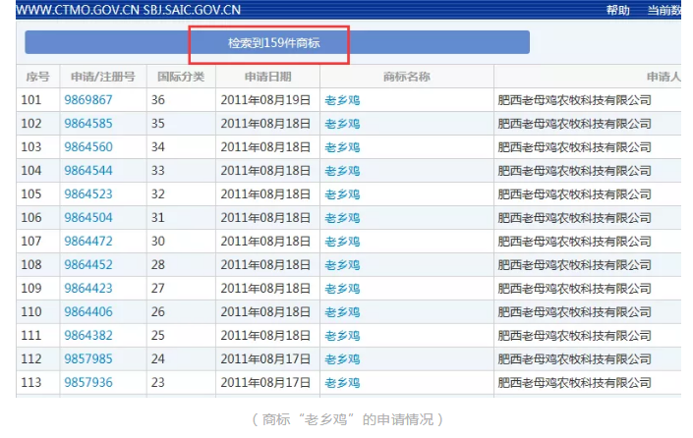
Task: Click the 帮助 help menu item
Action: [617, 10]
